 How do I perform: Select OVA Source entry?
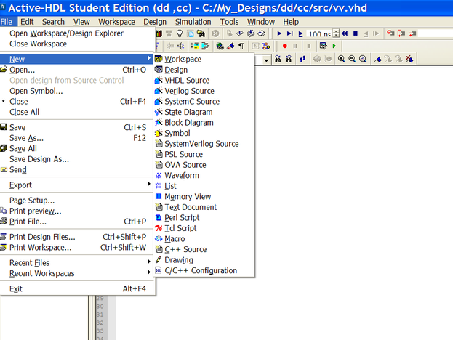[x=204, y=165]
